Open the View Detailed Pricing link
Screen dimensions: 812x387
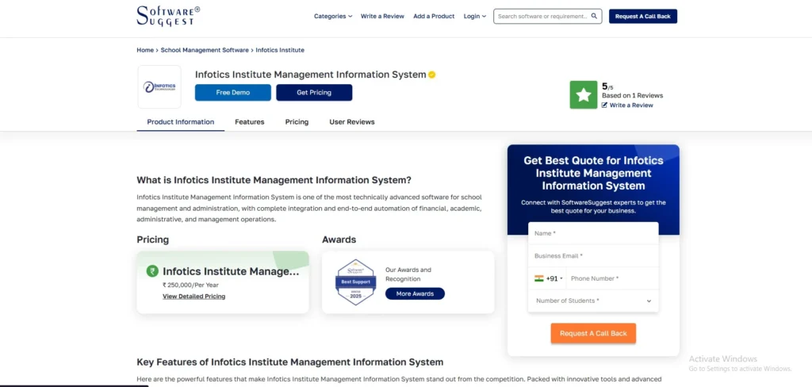click(x=194, y=297)
